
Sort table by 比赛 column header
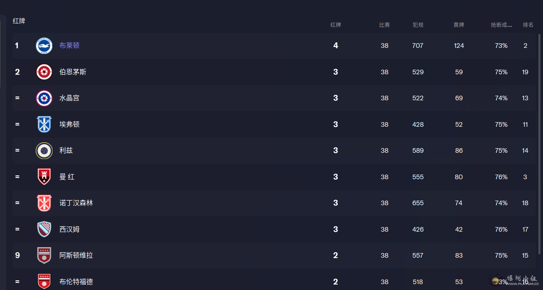pos(385,25)
